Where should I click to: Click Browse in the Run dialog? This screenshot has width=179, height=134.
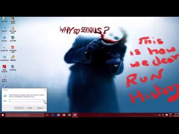click(x=40, y=108)
